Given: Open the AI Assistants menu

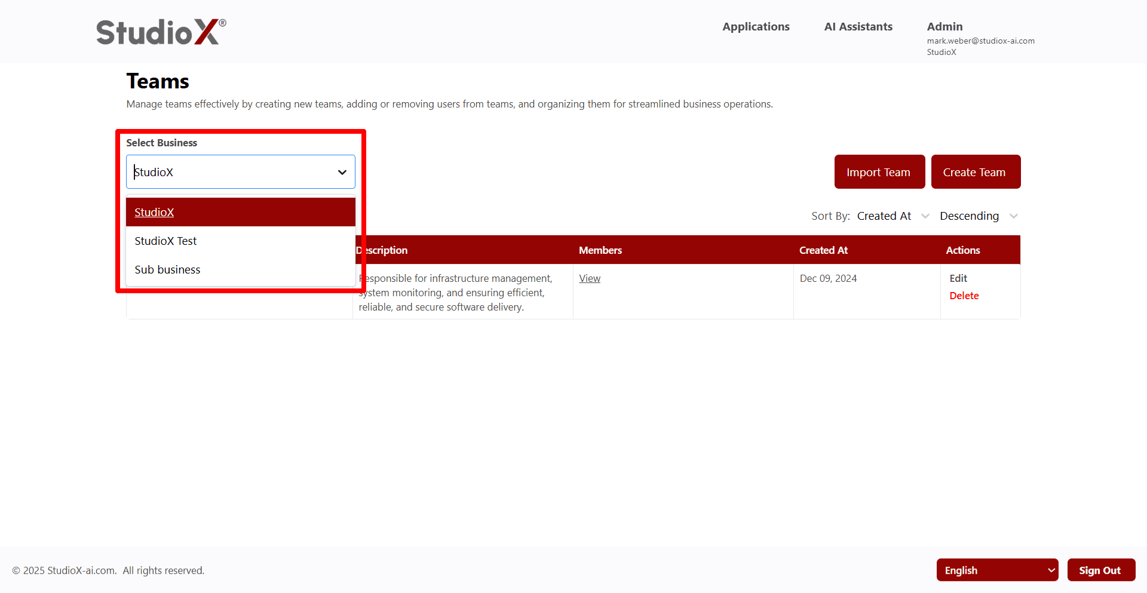Looking at the screenshot, I should pos(858,27).
